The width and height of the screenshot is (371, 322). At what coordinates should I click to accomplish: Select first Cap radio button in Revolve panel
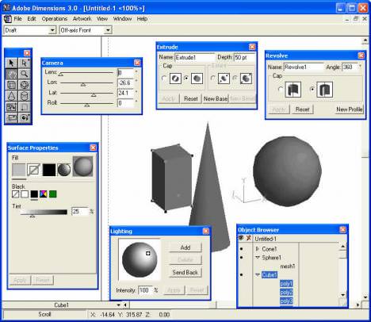click(x=281, y=90)
